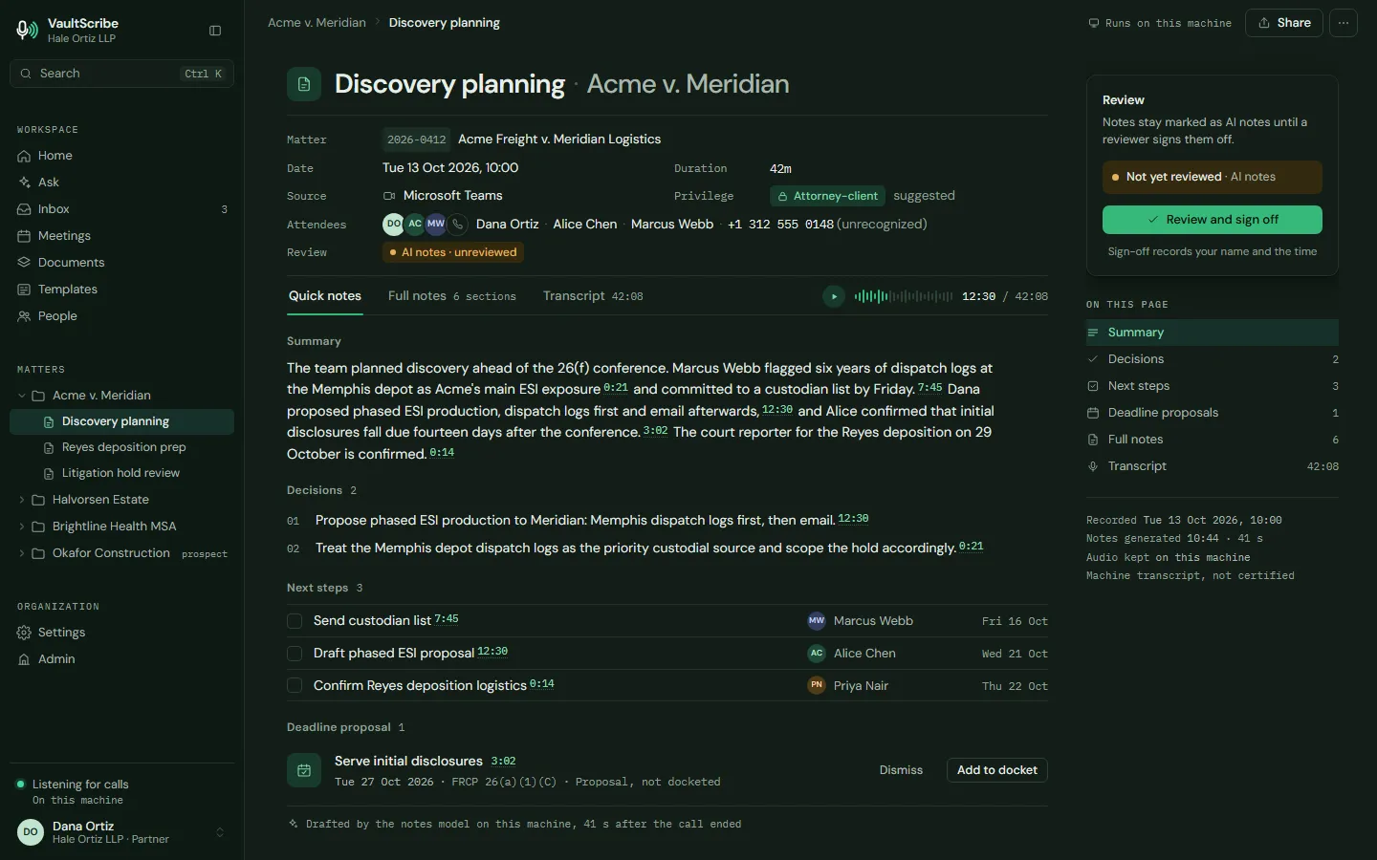The width and height of the screenshot is (1377, 860).
Task: Expand the Halvorsen Estate matter
Action: (x=22, y=500)
